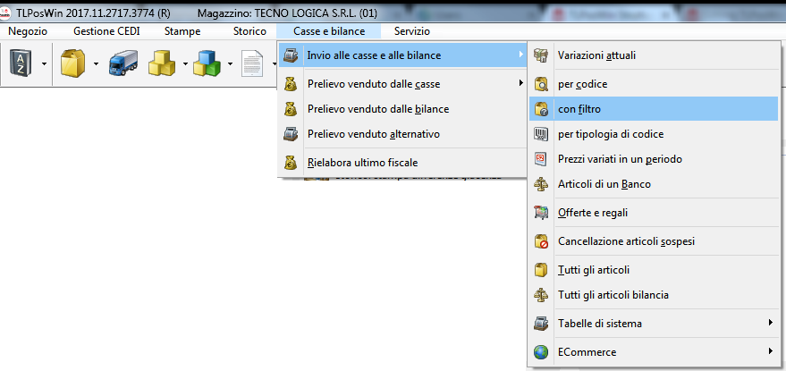
Task: Click the yellow box toolbar icon
Action: pos(72,63)
